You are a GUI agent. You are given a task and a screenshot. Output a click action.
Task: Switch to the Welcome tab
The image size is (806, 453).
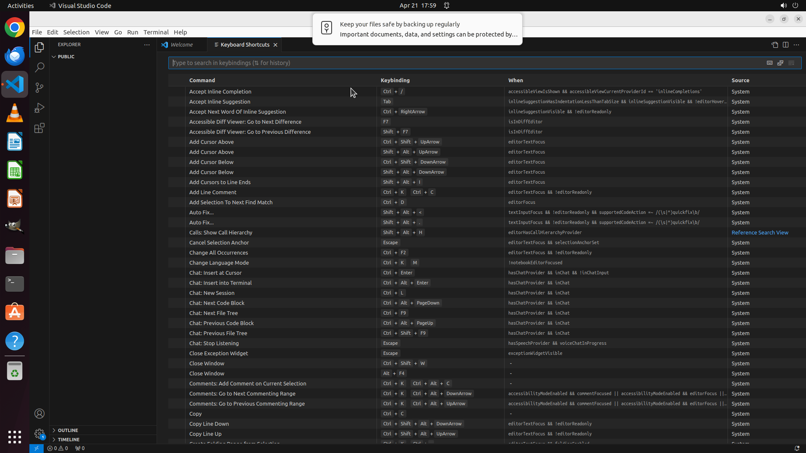click(x=181, y=45)
